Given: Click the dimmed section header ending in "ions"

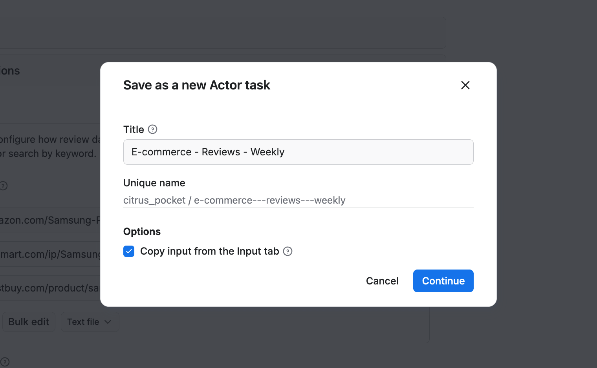Looking at the screenshot, I should click(x=10, y=71).
